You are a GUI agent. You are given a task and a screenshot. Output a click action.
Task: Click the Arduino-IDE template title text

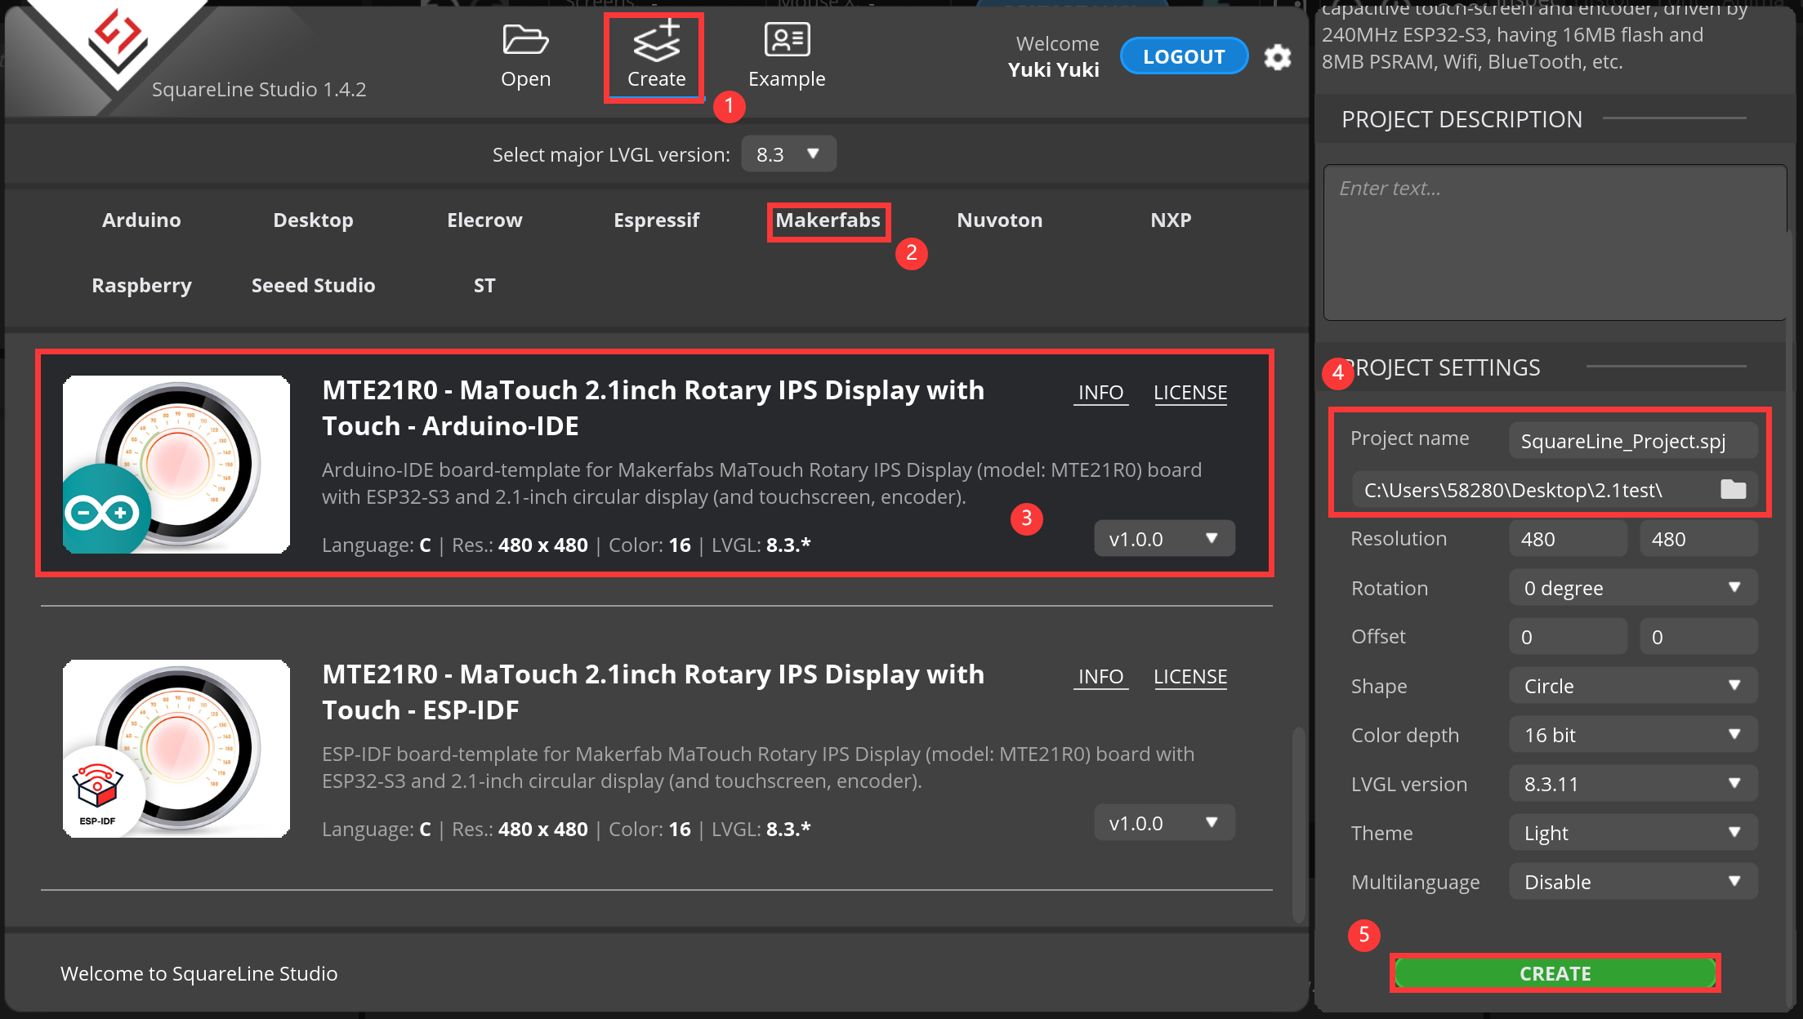[653, 408]
